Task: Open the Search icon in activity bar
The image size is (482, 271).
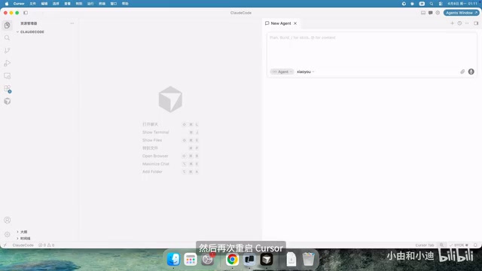Action: (x=7, y=38)
